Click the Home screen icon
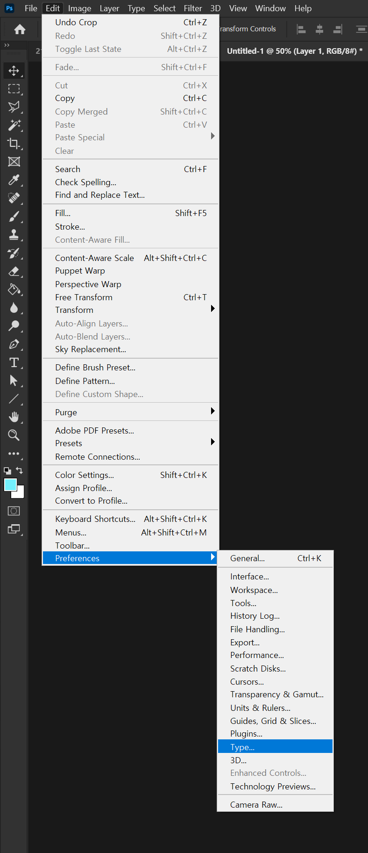The height and width of the screenshot is (853, 368). point(20,29)
